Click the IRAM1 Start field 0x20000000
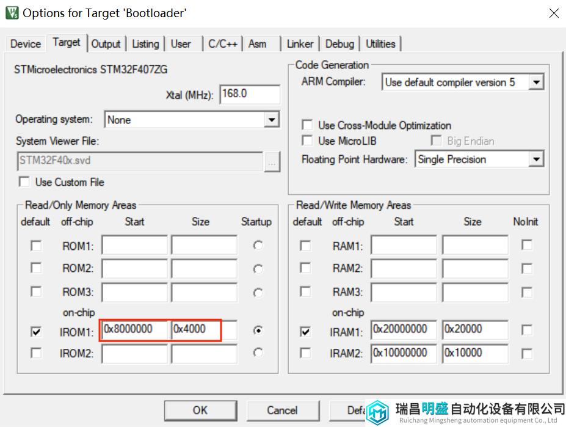 pos(404,330)
